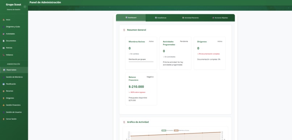Screen dimensions: 292x140
Task: Click the Cerrar Sesión door icon
Action: [x=4, y=119]
